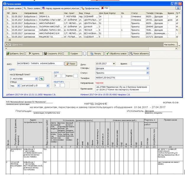Open Наряд задание на ремонт,монтаж tab
185x175 pixels.
(61, 8)
